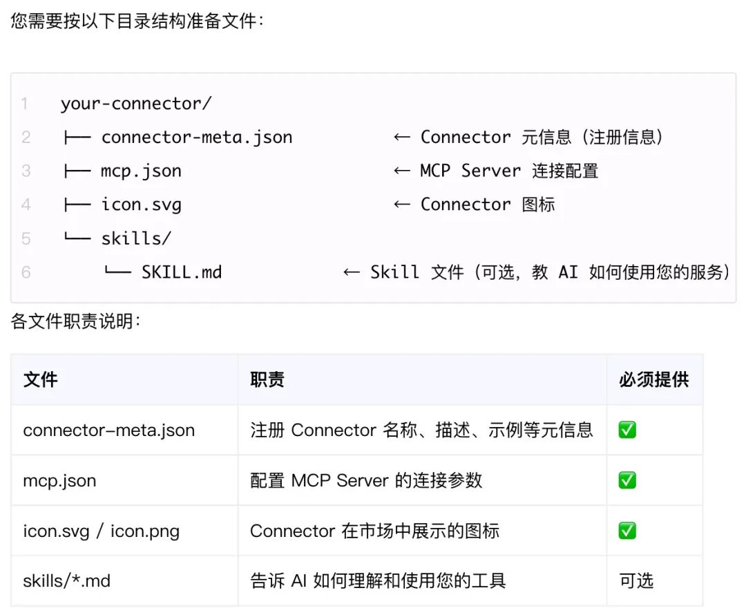
Task: Click the arrow before Skill 文件 comment
Action: [352, 272]
